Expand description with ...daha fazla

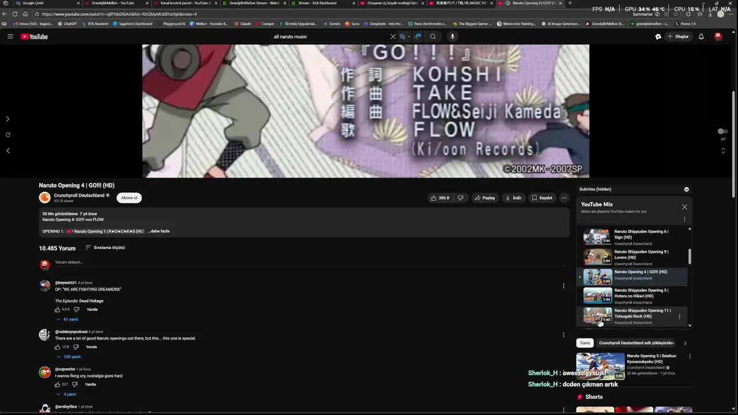click(159, 231)
